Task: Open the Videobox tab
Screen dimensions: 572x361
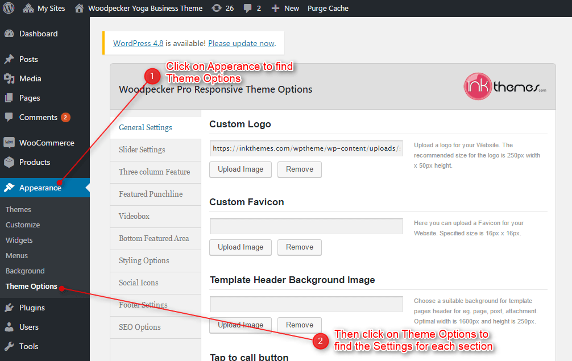Action: click(x=156, y=217)
